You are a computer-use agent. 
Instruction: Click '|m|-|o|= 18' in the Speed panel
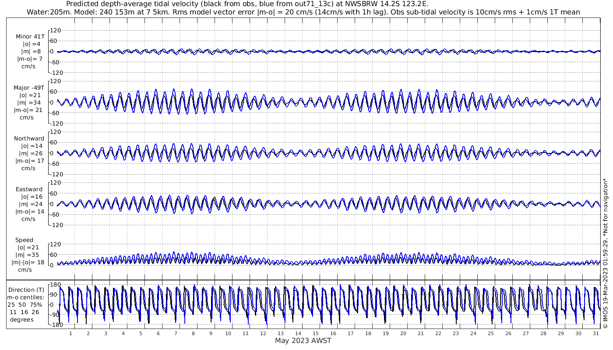point(29,262)
